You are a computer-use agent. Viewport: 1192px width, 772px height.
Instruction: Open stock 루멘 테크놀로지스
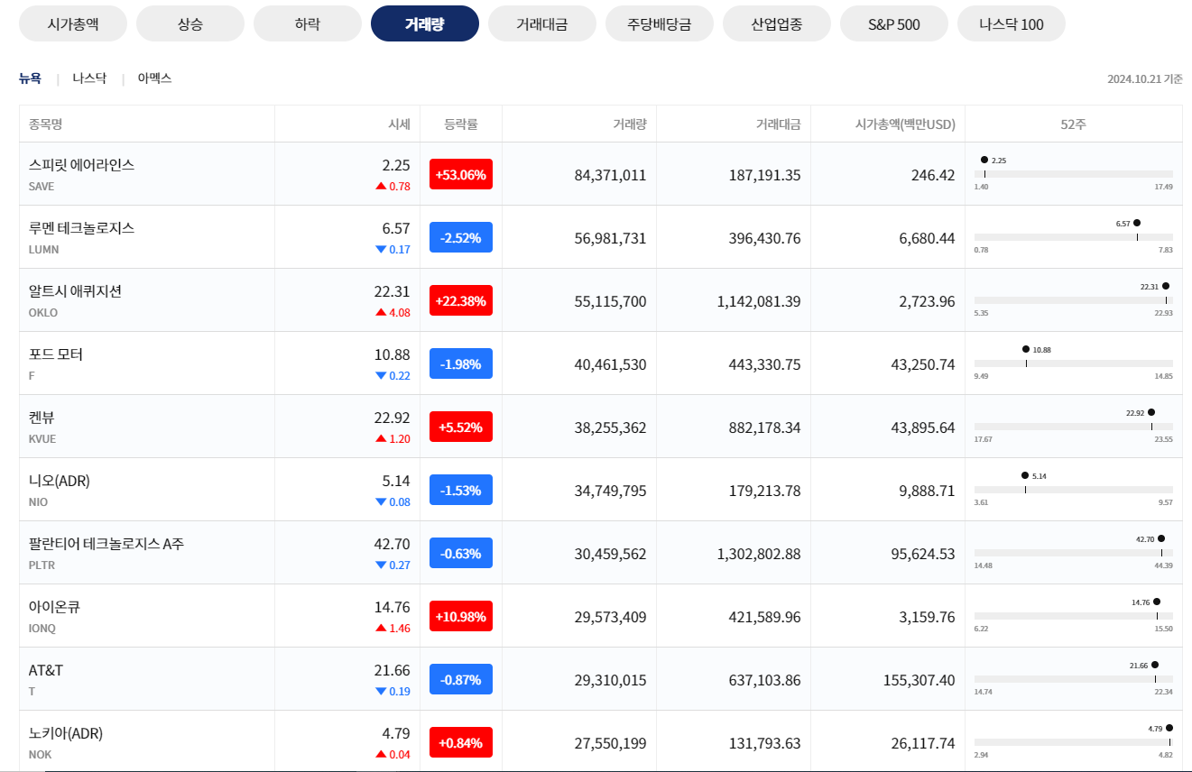pos(81,228)
